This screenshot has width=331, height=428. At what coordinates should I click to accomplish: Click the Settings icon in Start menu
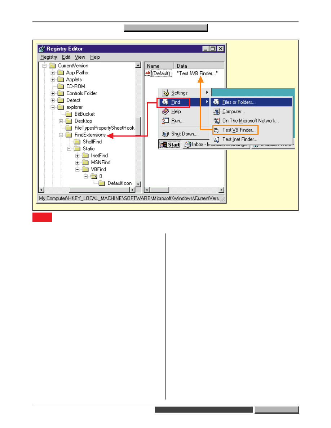[166, 93]
